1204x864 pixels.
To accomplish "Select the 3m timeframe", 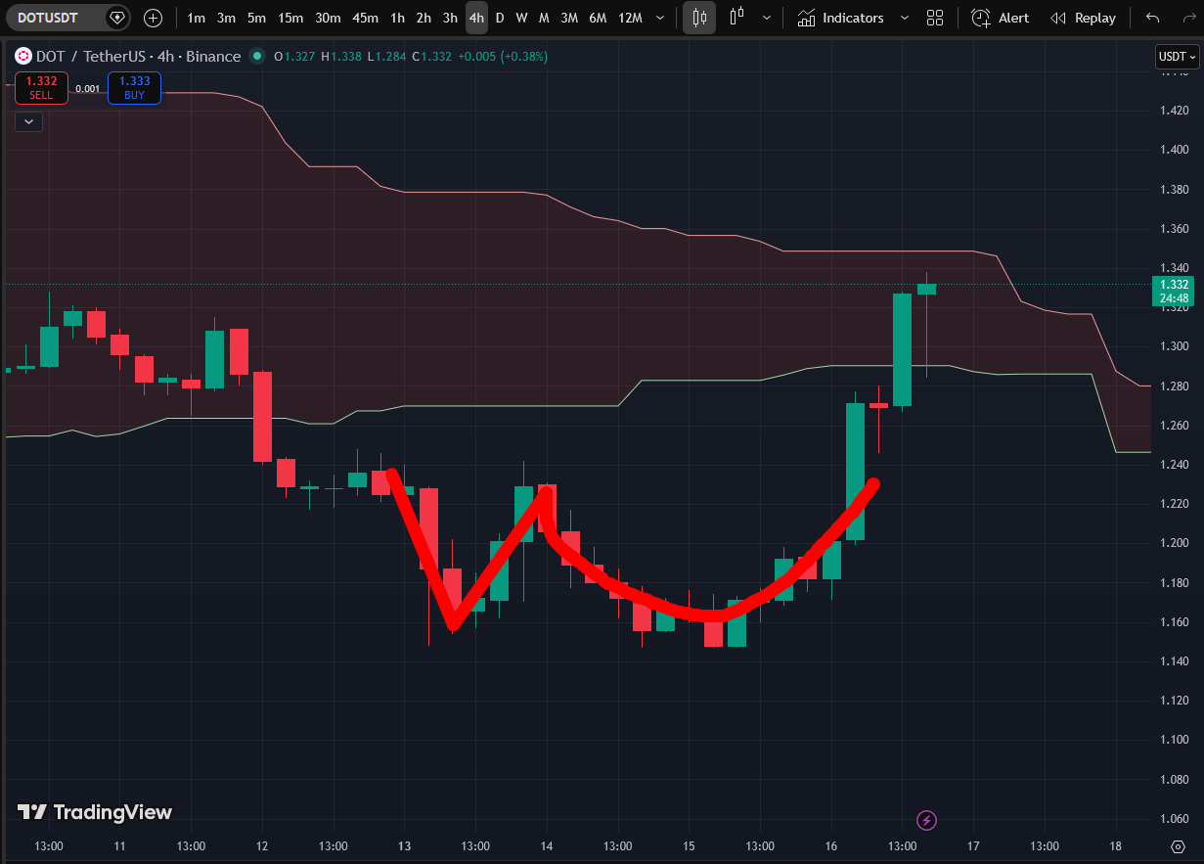I will (x=226, y=18).
